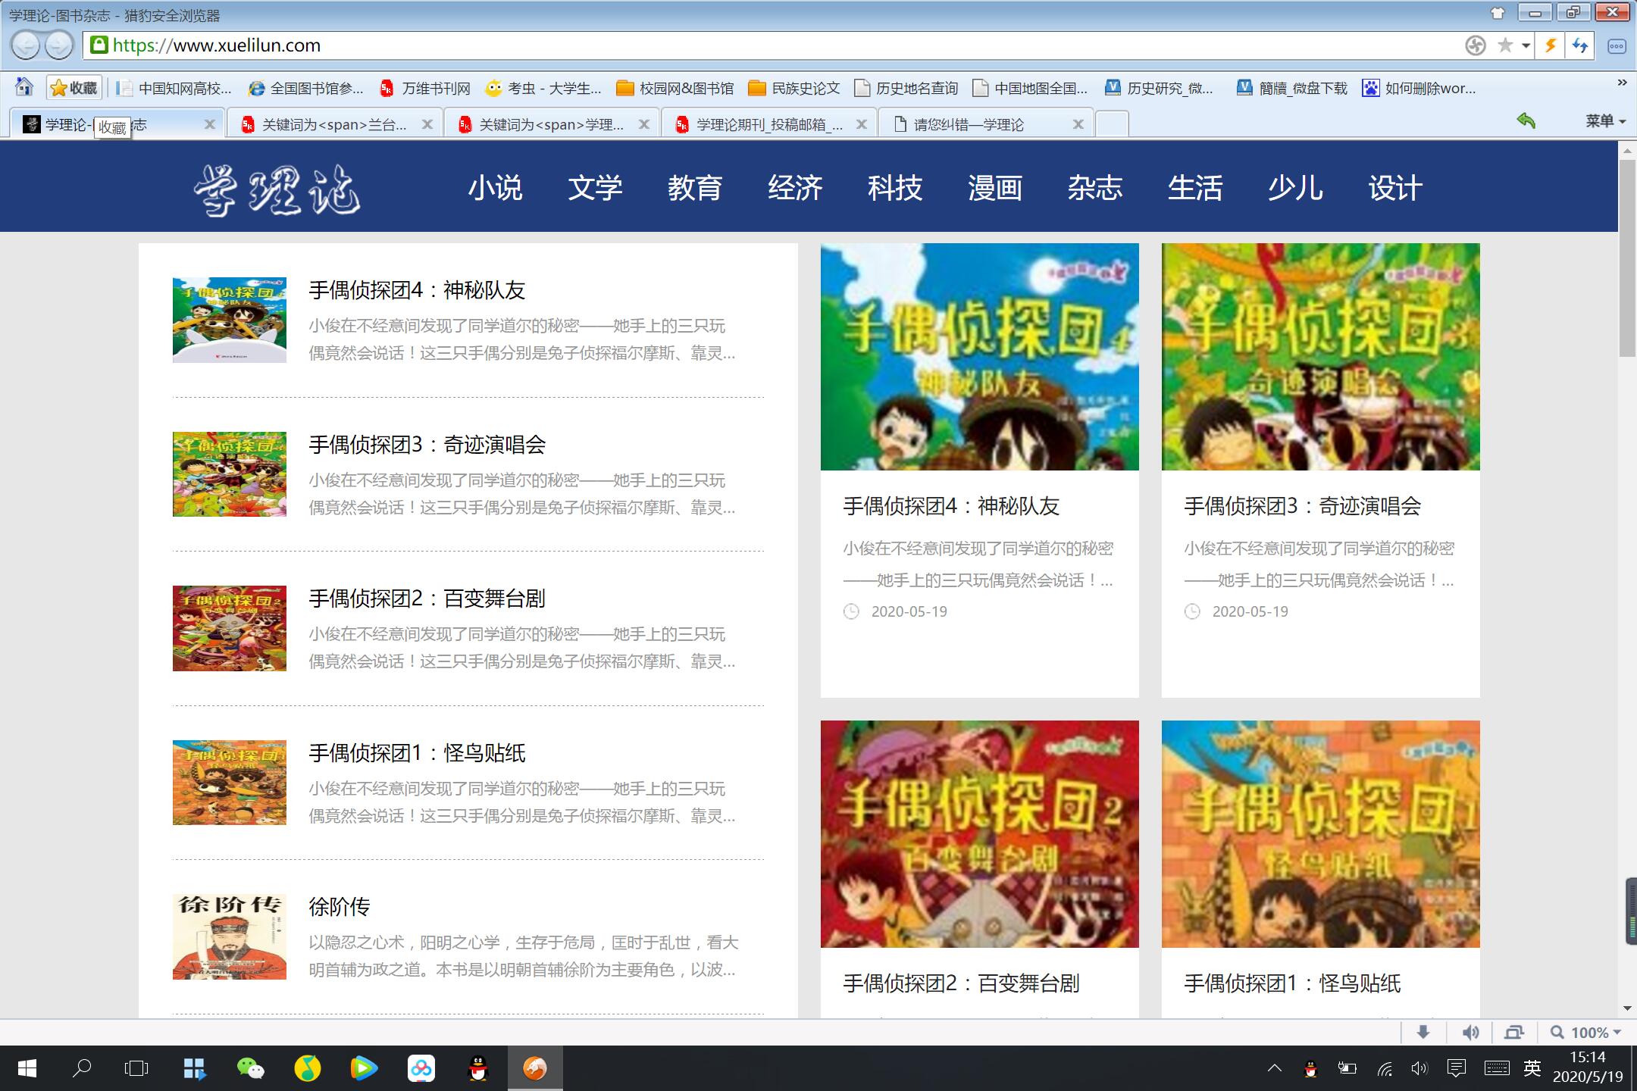Open the 菜单 dropdown menu

(x=1605, y=120)
